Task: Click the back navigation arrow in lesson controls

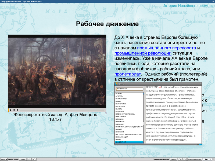Action: pos(180,159)
